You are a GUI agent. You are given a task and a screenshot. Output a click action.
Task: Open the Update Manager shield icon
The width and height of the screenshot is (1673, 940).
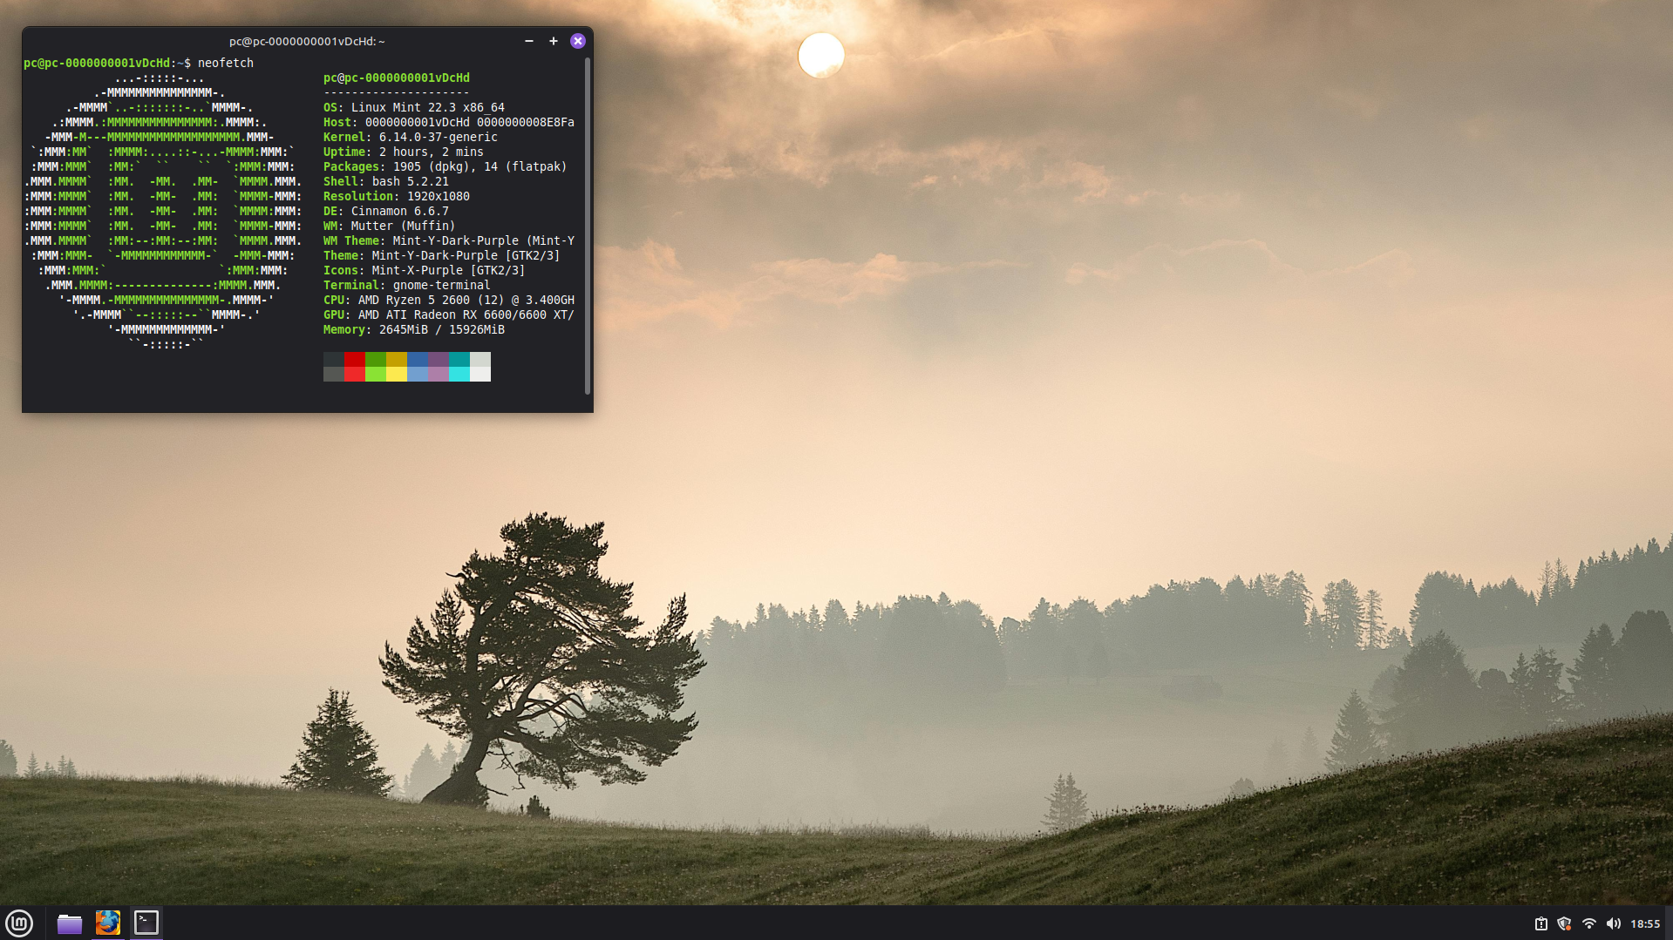coord(1564,923)
